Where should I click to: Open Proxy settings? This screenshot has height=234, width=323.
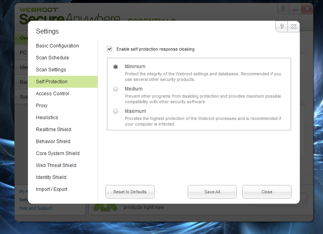(x=63, y=106)
